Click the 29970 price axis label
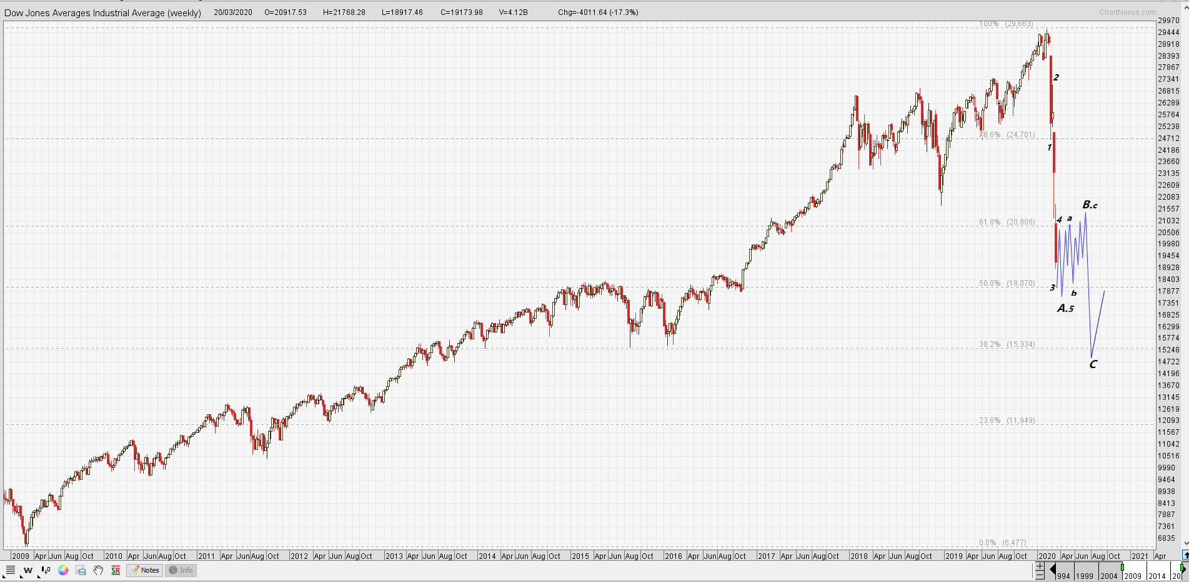The height and width of the screenshot is (582, 1189). tap(1168, 21)
